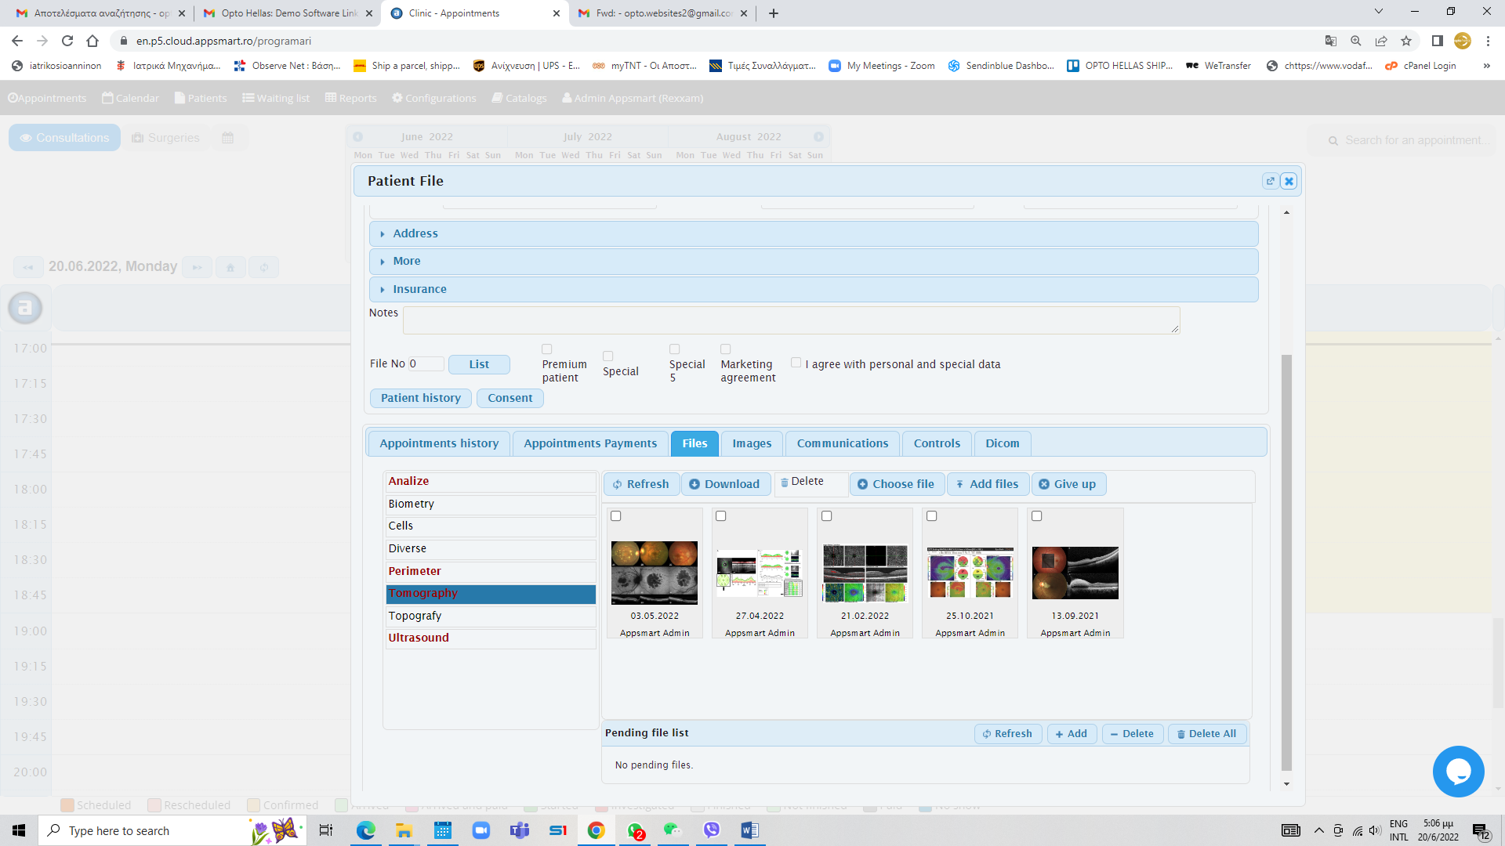
Task: Open Patient File in new window icon
Action: [x=1270, y=181]
